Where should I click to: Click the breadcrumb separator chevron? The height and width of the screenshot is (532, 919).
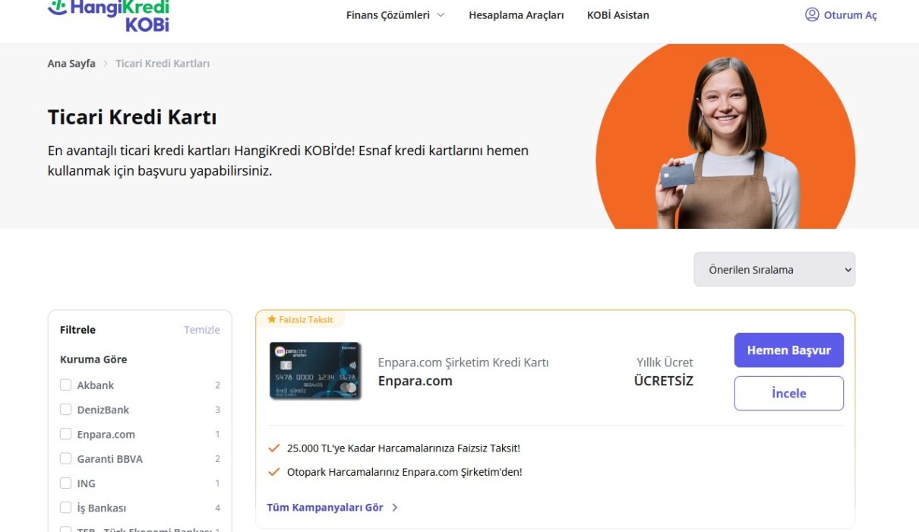[106, 64]
